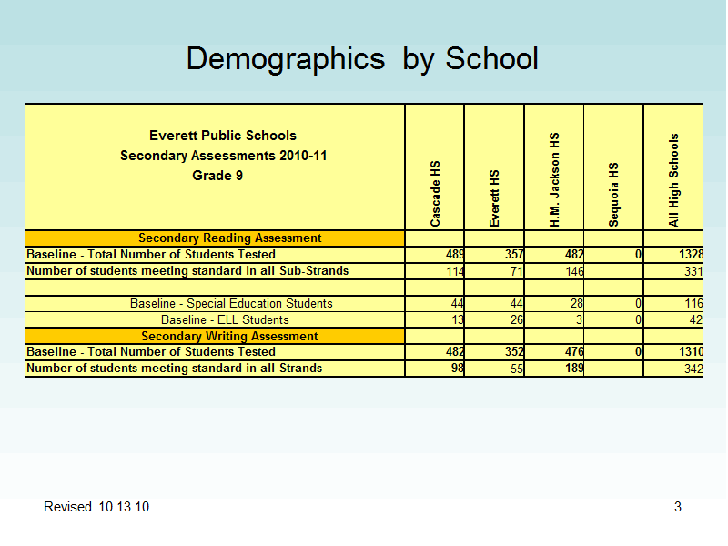
Task: Click the value 71 in the Everett HS column
Action: click(x=517, y=271)
